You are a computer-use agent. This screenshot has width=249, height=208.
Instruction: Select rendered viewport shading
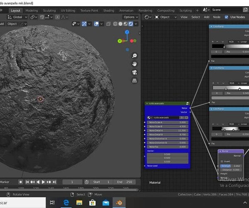[x=131, y=24]
